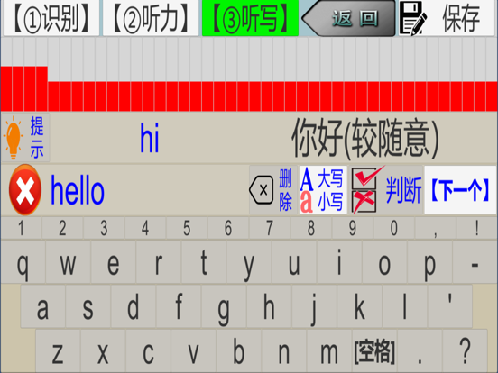Tap the apostrophe key

click(x=449, y=306)
